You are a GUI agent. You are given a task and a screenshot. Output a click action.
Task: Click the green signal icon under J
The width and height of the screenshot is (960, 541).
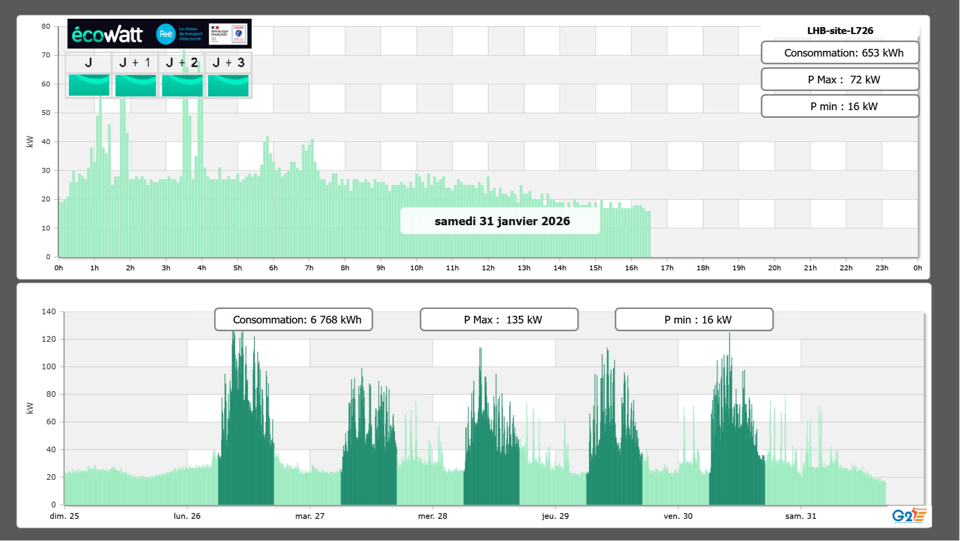(x=89, y=85)
